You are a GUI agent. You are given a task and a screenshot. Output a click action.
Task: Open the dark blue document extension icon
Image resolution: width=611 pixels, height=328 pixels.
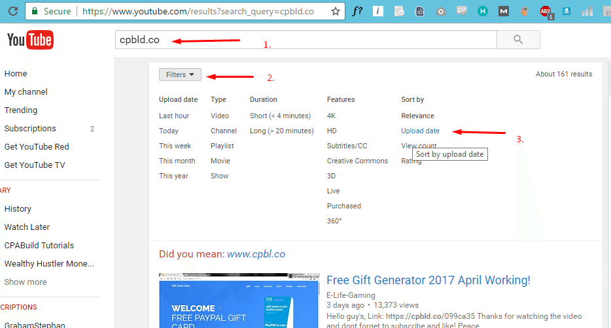click(419, 12)
